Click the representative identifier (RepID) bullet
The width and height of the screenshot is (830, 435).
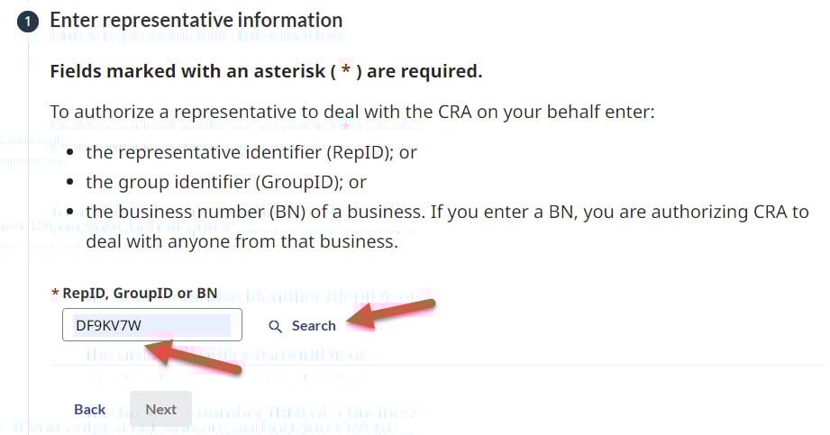pos(251,152)
